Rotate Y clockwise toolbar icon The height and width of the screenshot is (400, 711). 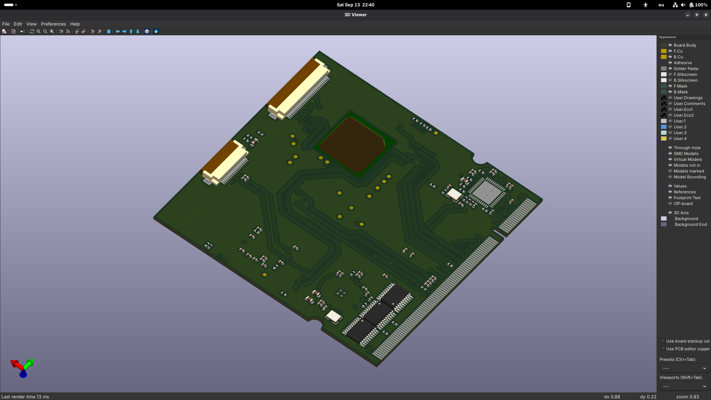(77, 31)
